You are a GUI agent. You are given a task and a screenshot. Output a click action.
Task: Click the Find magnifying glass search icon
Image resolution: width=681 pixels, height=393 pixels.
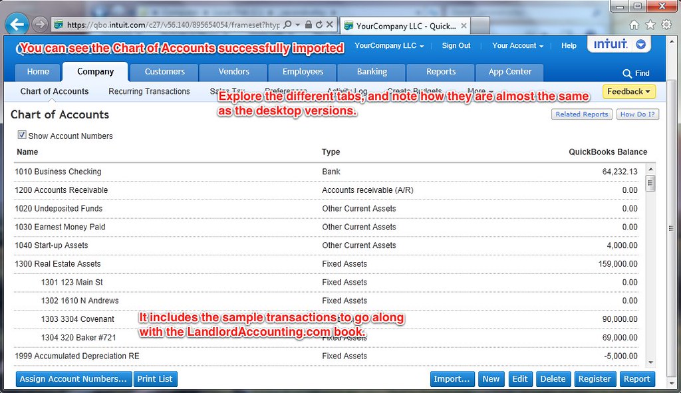pos(625,73)
